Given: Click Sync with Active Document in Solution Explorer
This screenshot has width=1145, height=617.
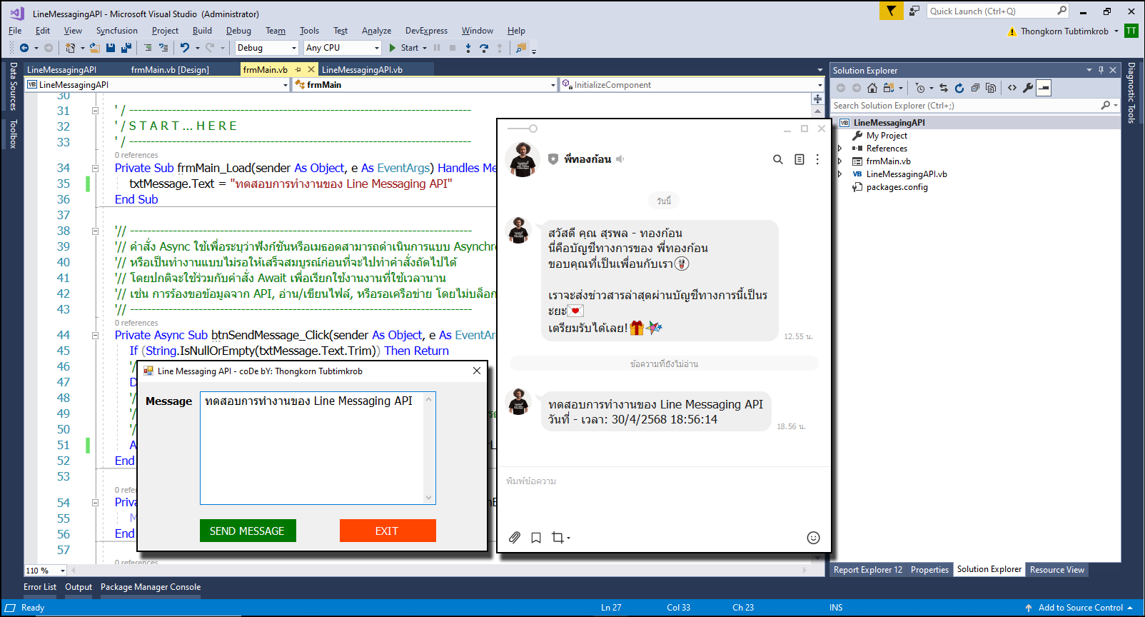Looking at the screenshot, I should click(944, 88).
